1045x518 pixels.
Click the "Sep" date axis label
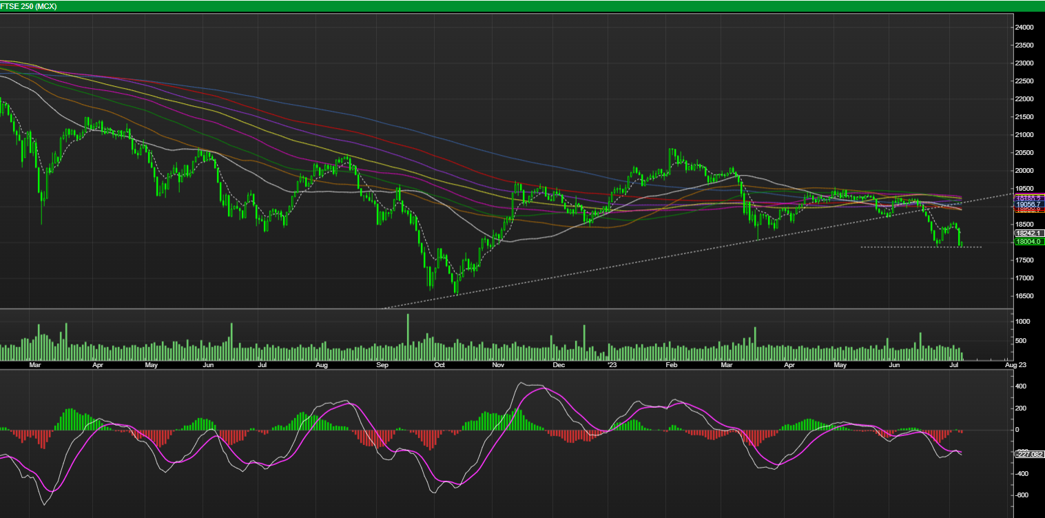click(x=383, y=365)
